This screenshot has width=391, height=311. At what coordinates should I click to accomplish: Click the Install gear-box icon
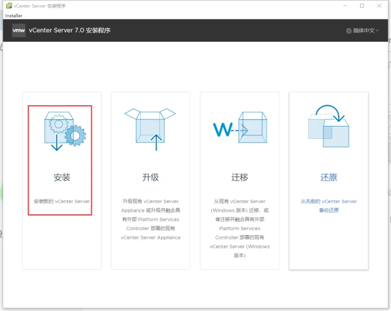65,131
